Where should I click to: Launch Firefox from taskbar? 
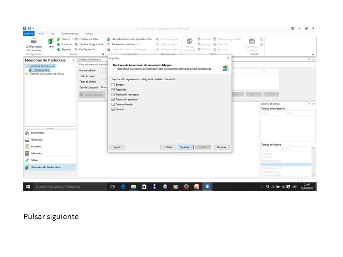186,187
